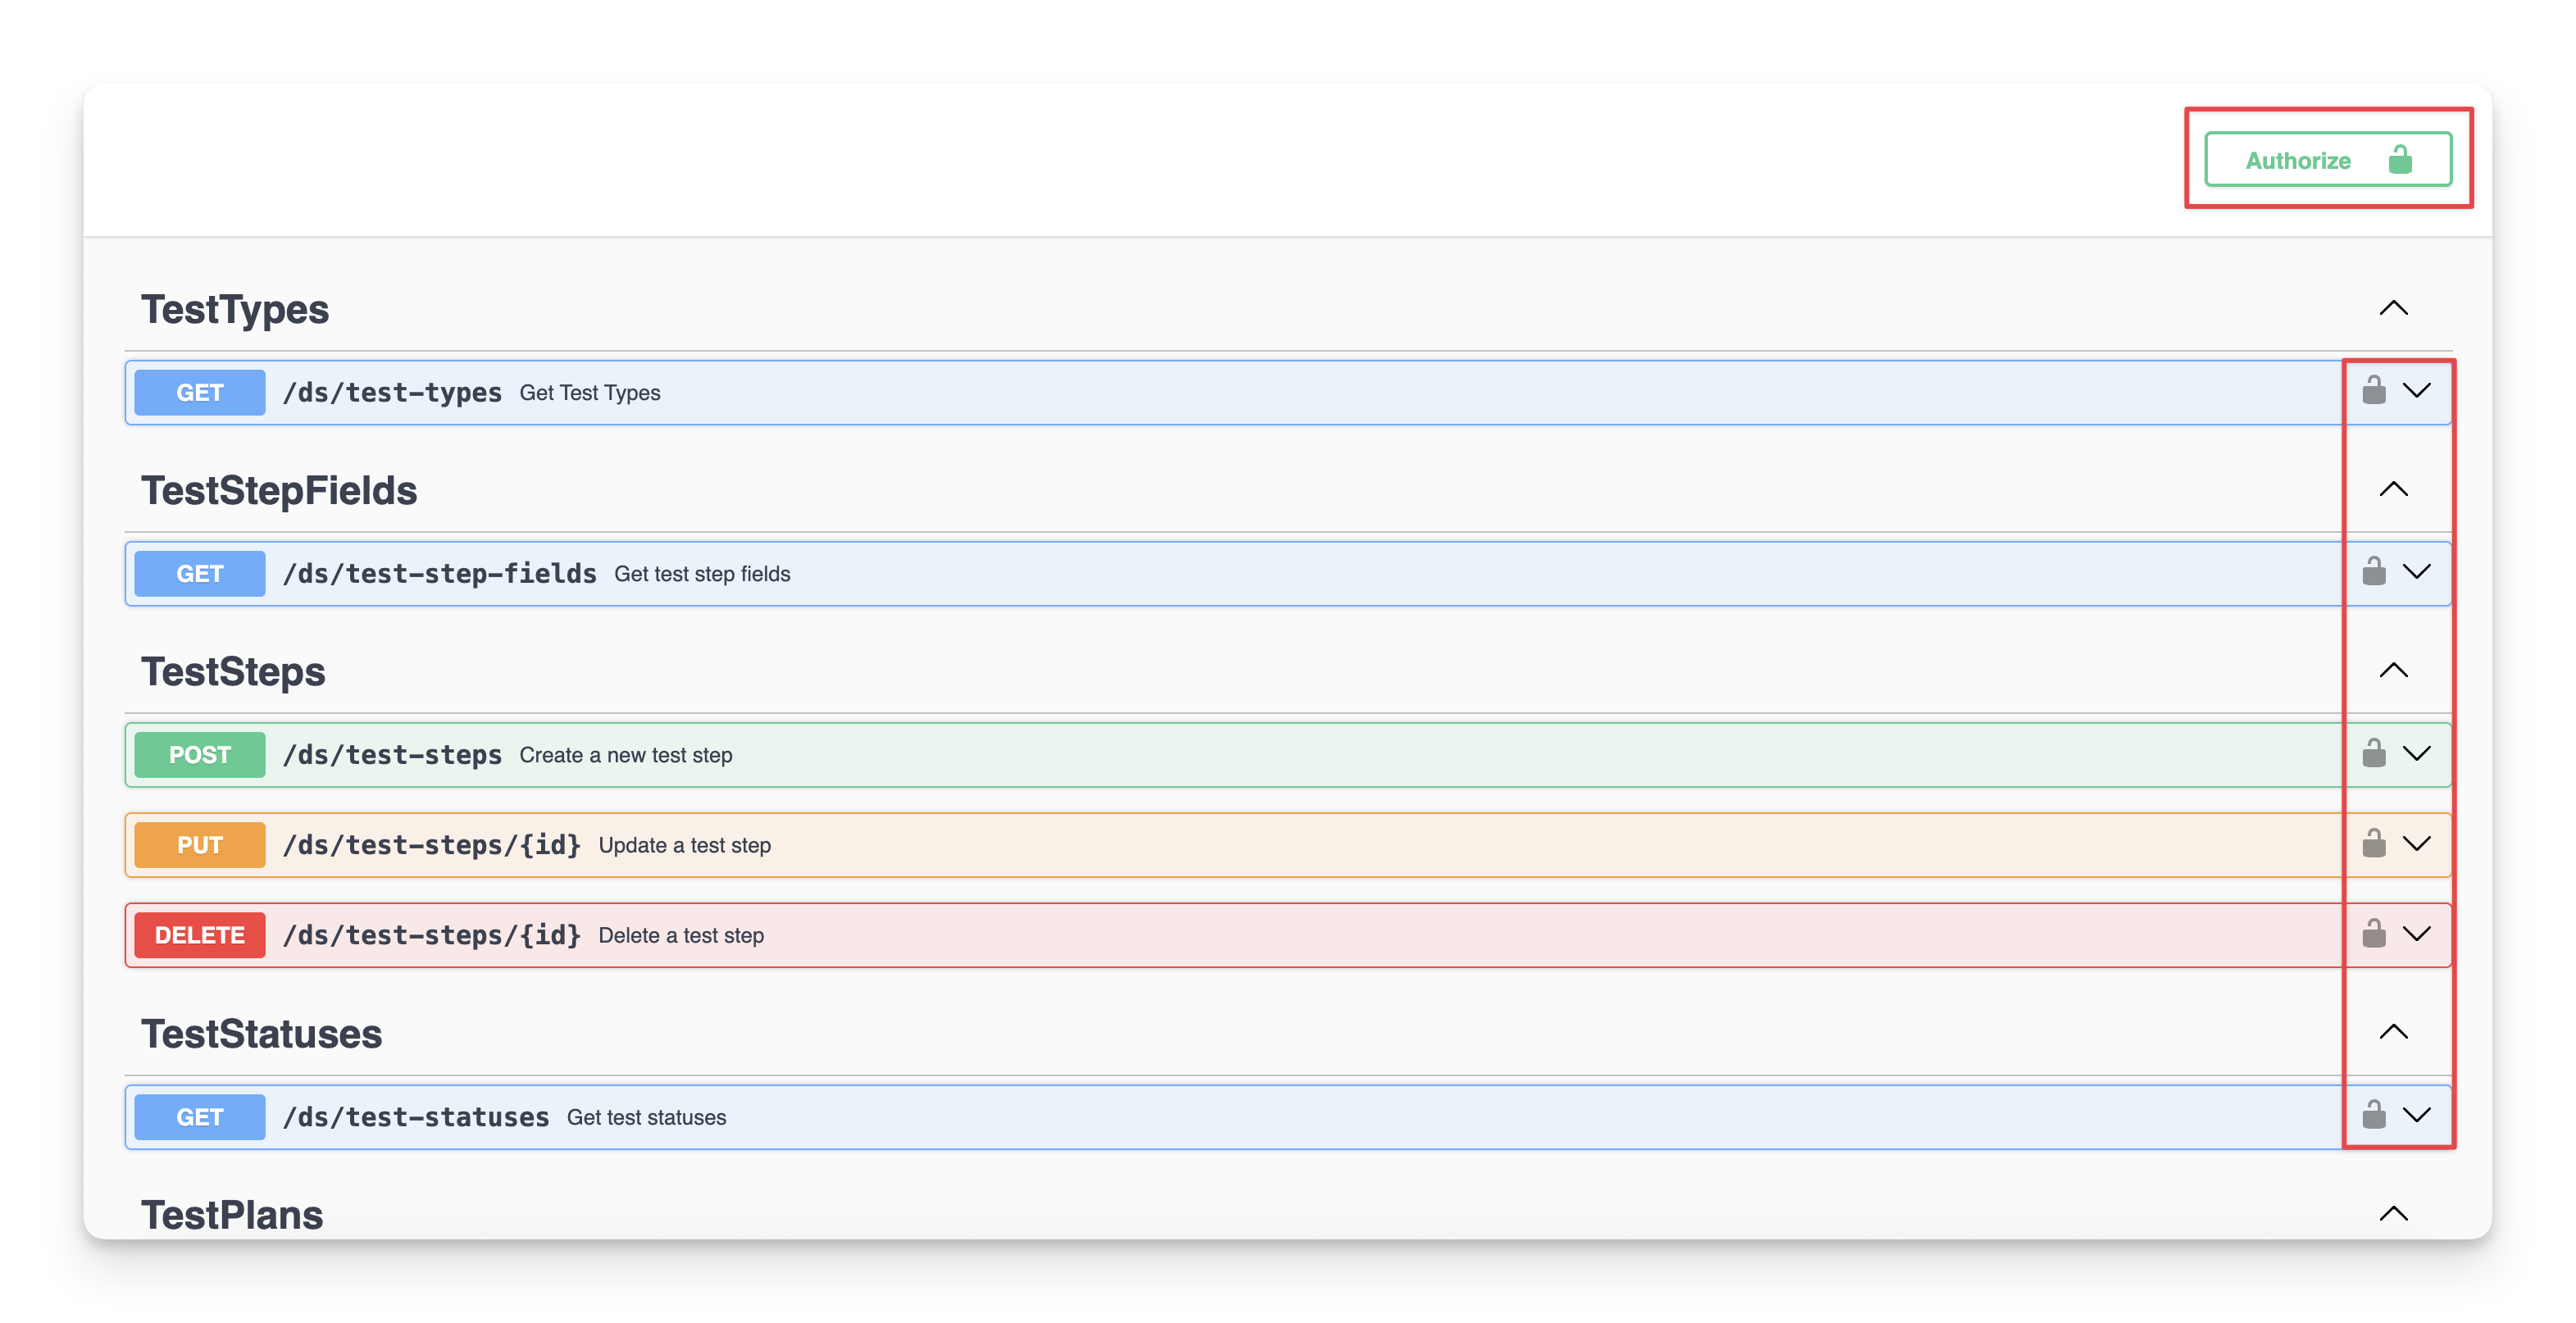Click the lock icon on GET /ds/test-types
This screenshot has height=1323, width=2576.
point(2373,390)
